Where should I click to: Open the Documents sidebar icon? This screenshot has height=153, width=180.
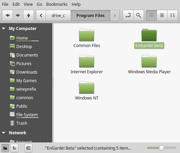point(12,55)
